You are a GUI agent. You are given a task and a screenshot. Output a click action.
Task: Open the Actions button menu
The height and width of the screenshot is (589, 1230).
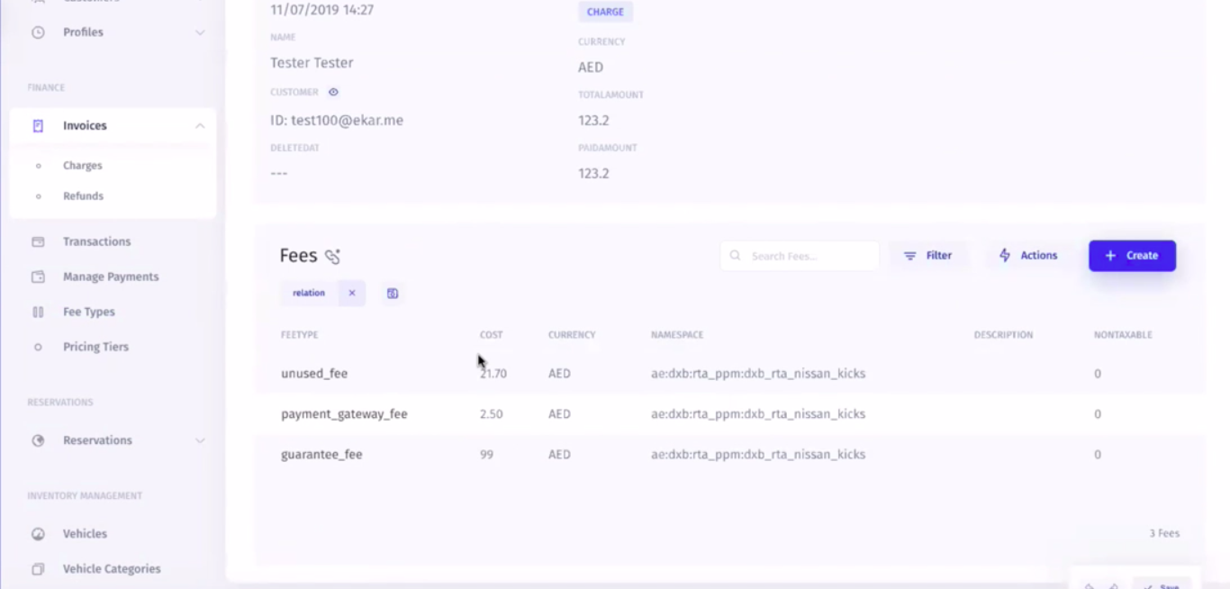[1028, 256]
